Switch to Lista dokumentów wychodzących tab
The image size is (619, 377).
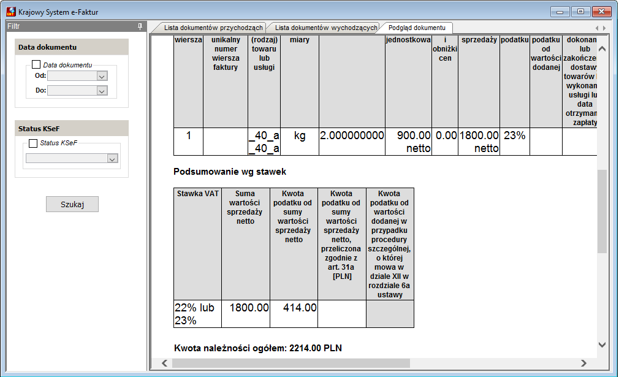(x=326, y=28)
